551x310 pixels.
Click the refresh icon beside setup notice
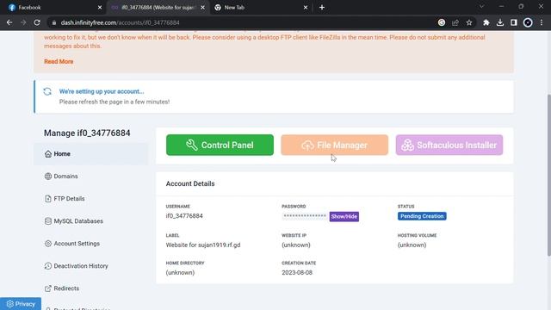(47, 92)
